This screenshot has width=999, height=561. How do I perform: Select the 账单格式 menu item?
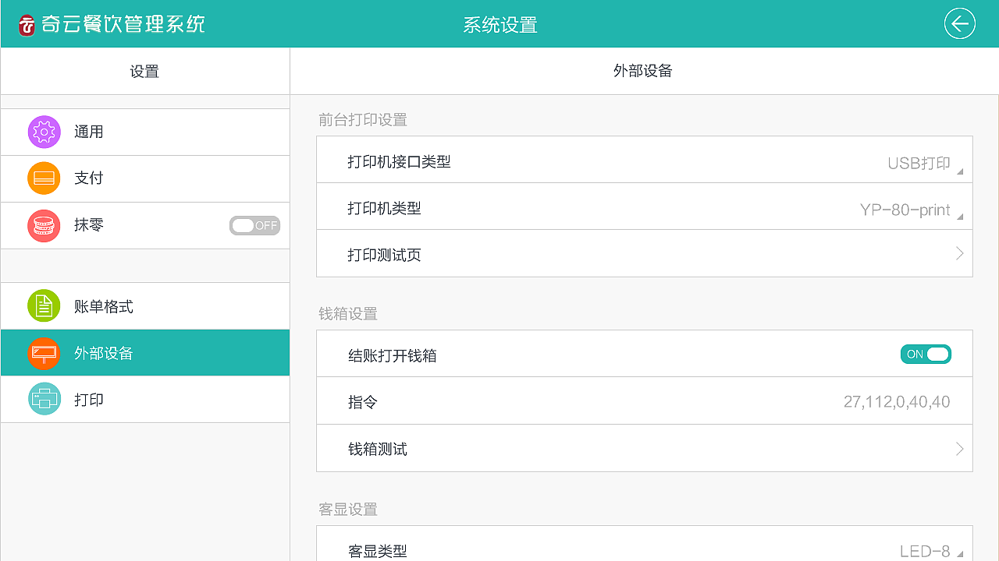coord(104,306)
